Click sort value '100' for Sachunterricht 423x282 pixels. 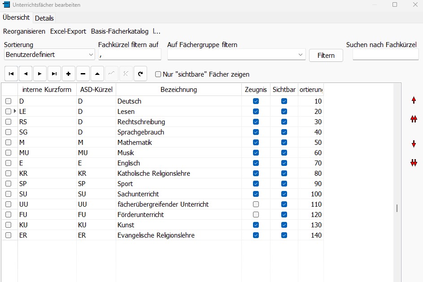[x=311, y=194]
